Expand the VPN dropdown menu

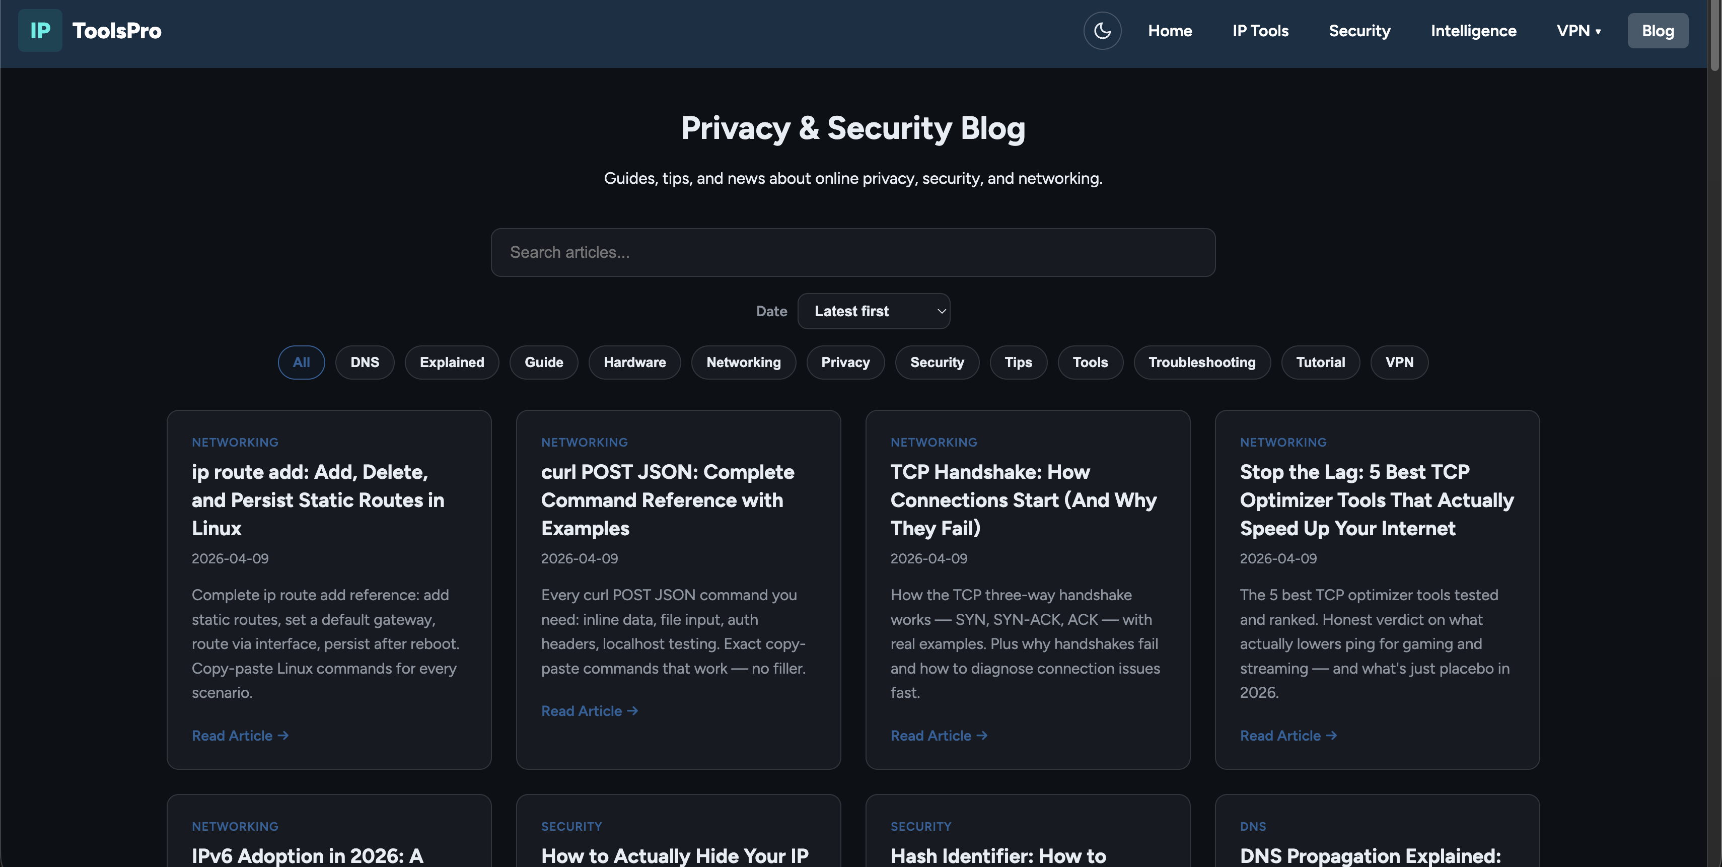pyautogui.click(x=1578, y=31)
